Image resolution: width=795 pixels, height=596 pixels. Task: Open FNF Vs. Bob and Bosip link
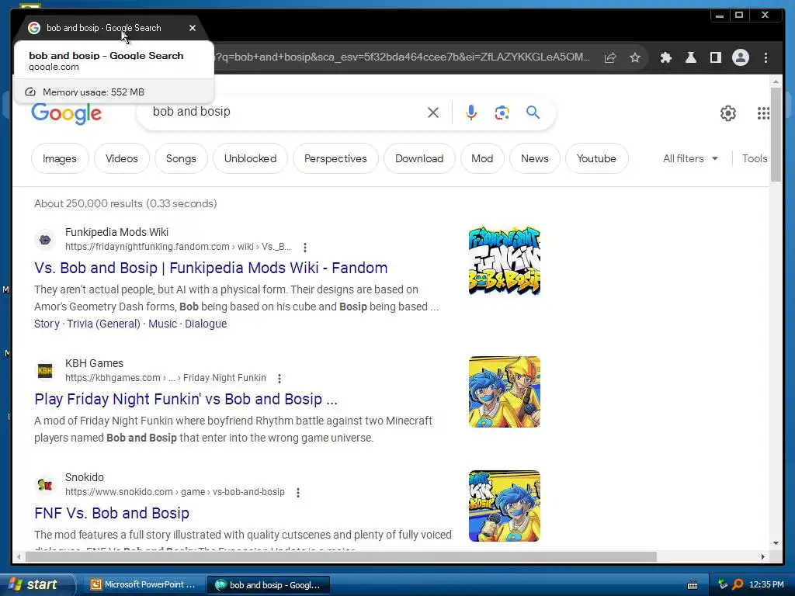pos(112,513)
